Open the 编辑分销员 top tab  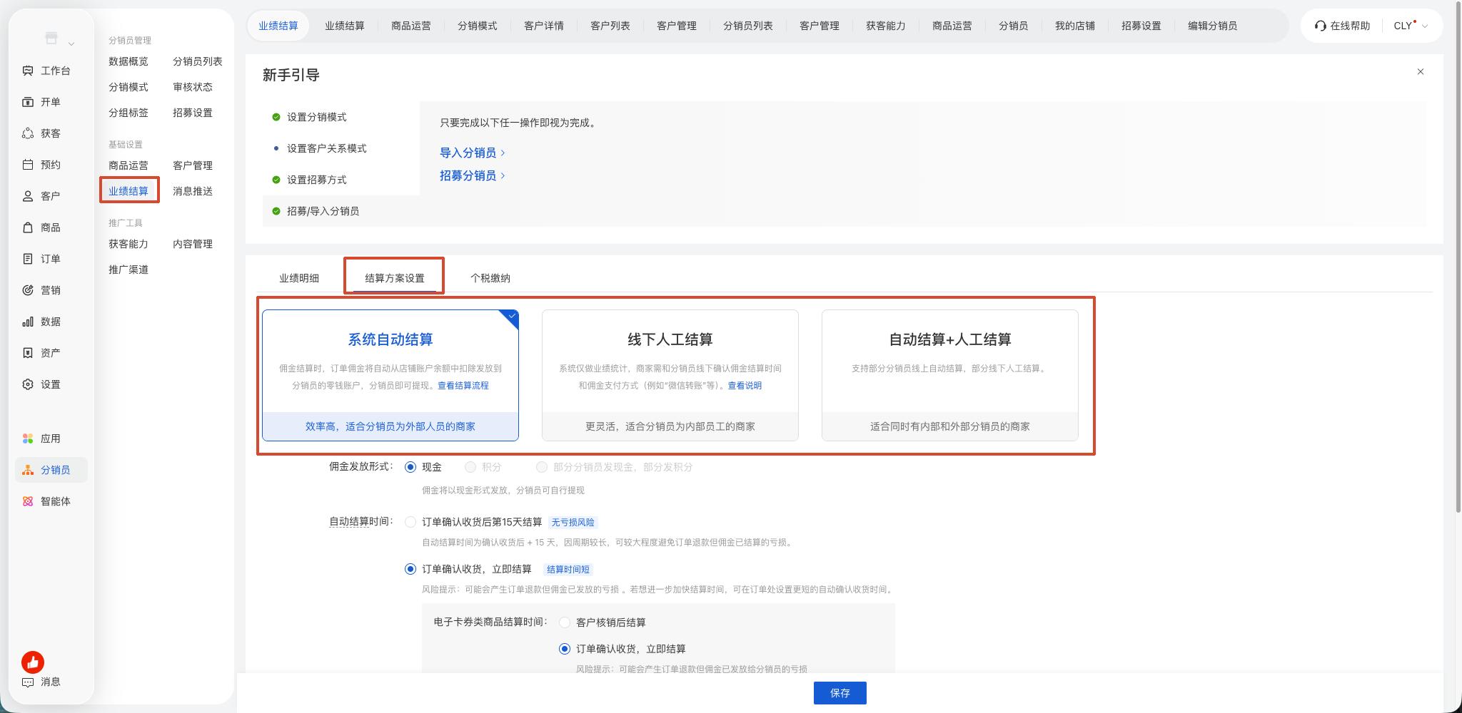[x=1212, y=26]
